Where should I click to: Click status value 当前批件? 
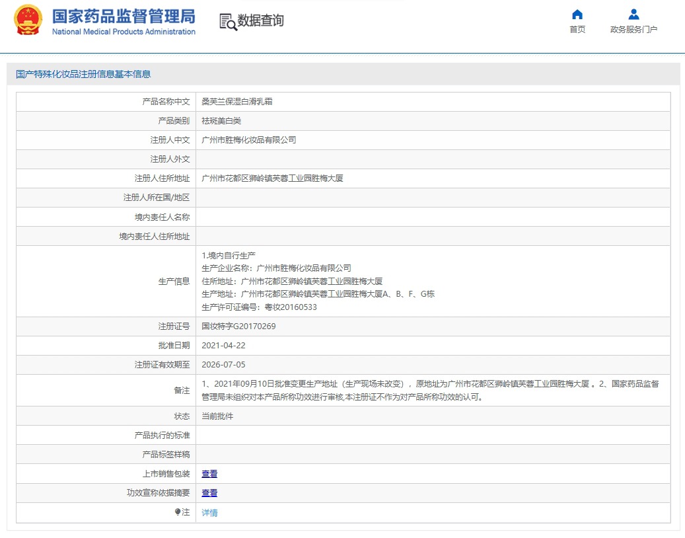tap(217, 416)
